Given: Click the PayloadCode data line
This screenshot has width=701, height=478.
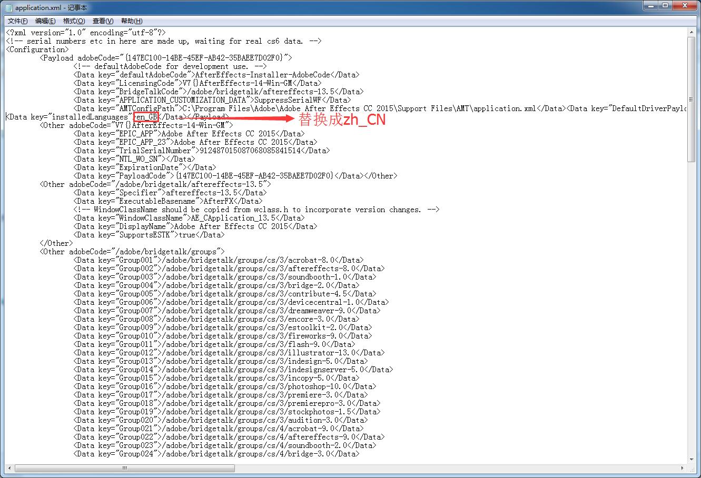Looking at the screenshot, I should [235, 176].
